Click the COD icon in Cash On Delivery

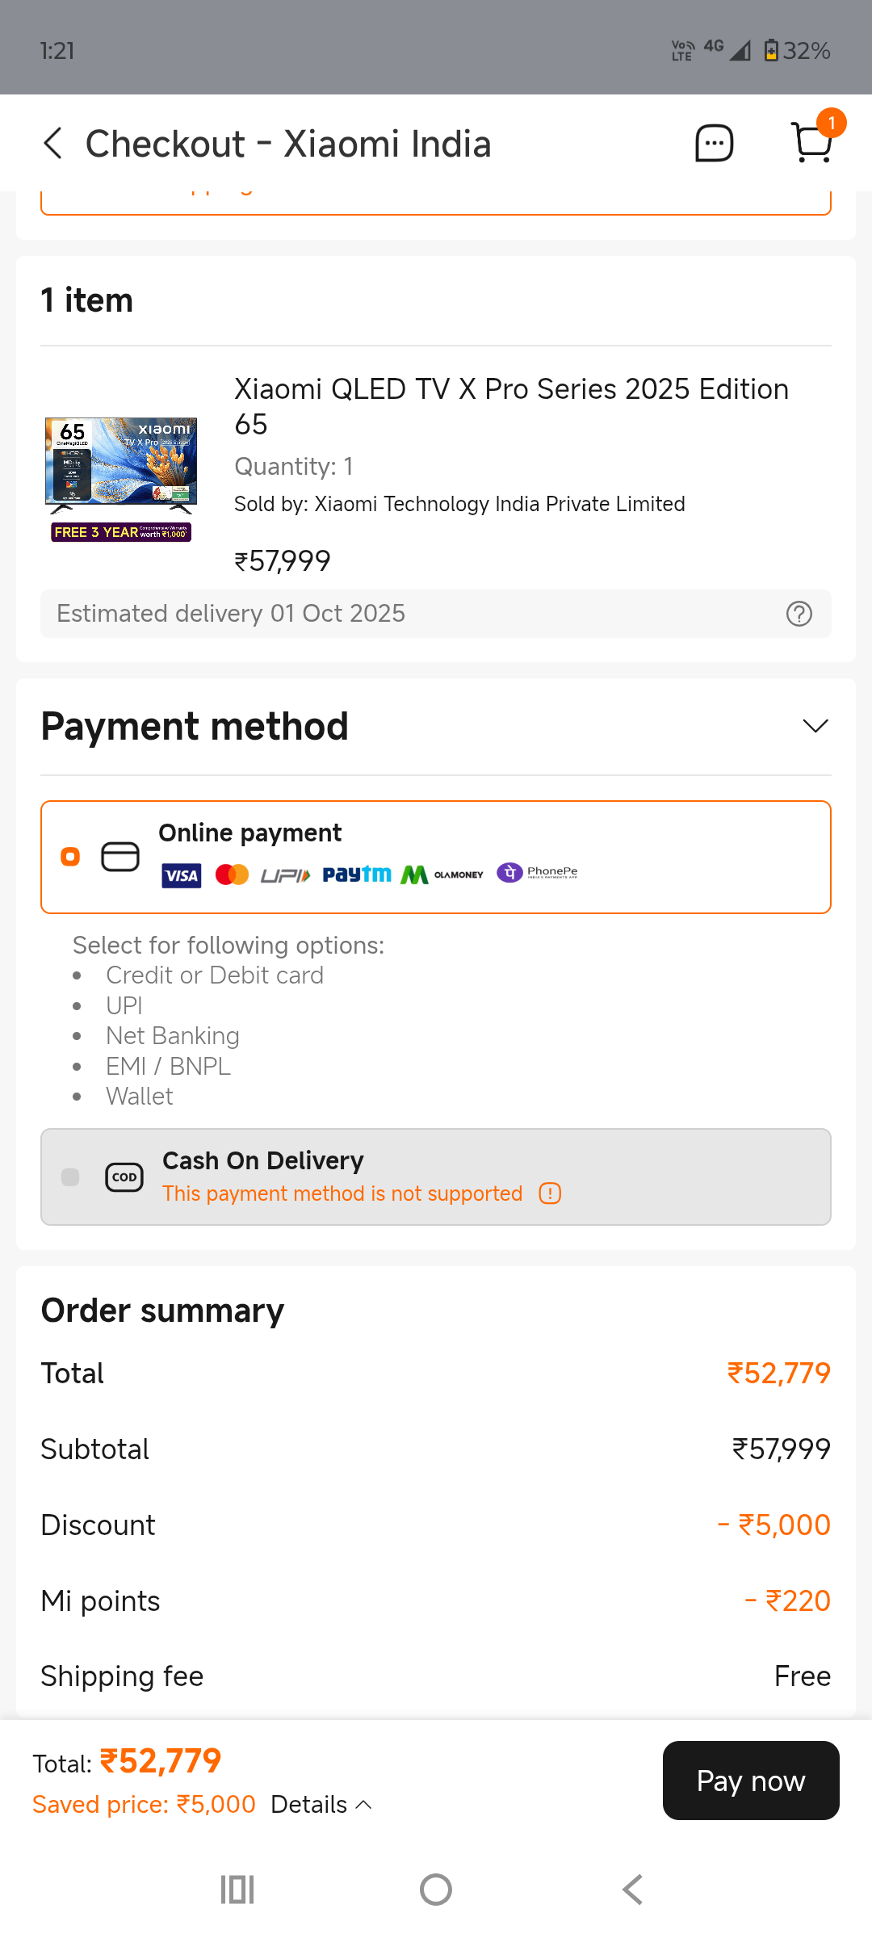click(124, 1177)
